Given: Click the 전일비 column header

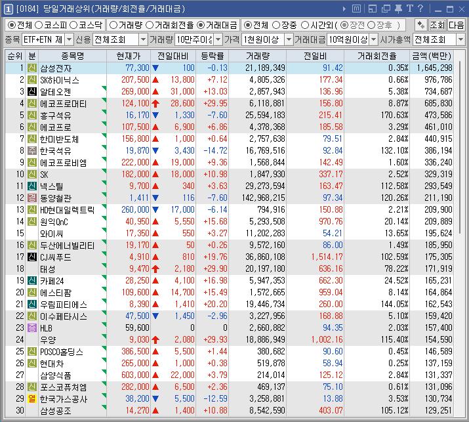Looking at the screenshot, I should [316, 56].
